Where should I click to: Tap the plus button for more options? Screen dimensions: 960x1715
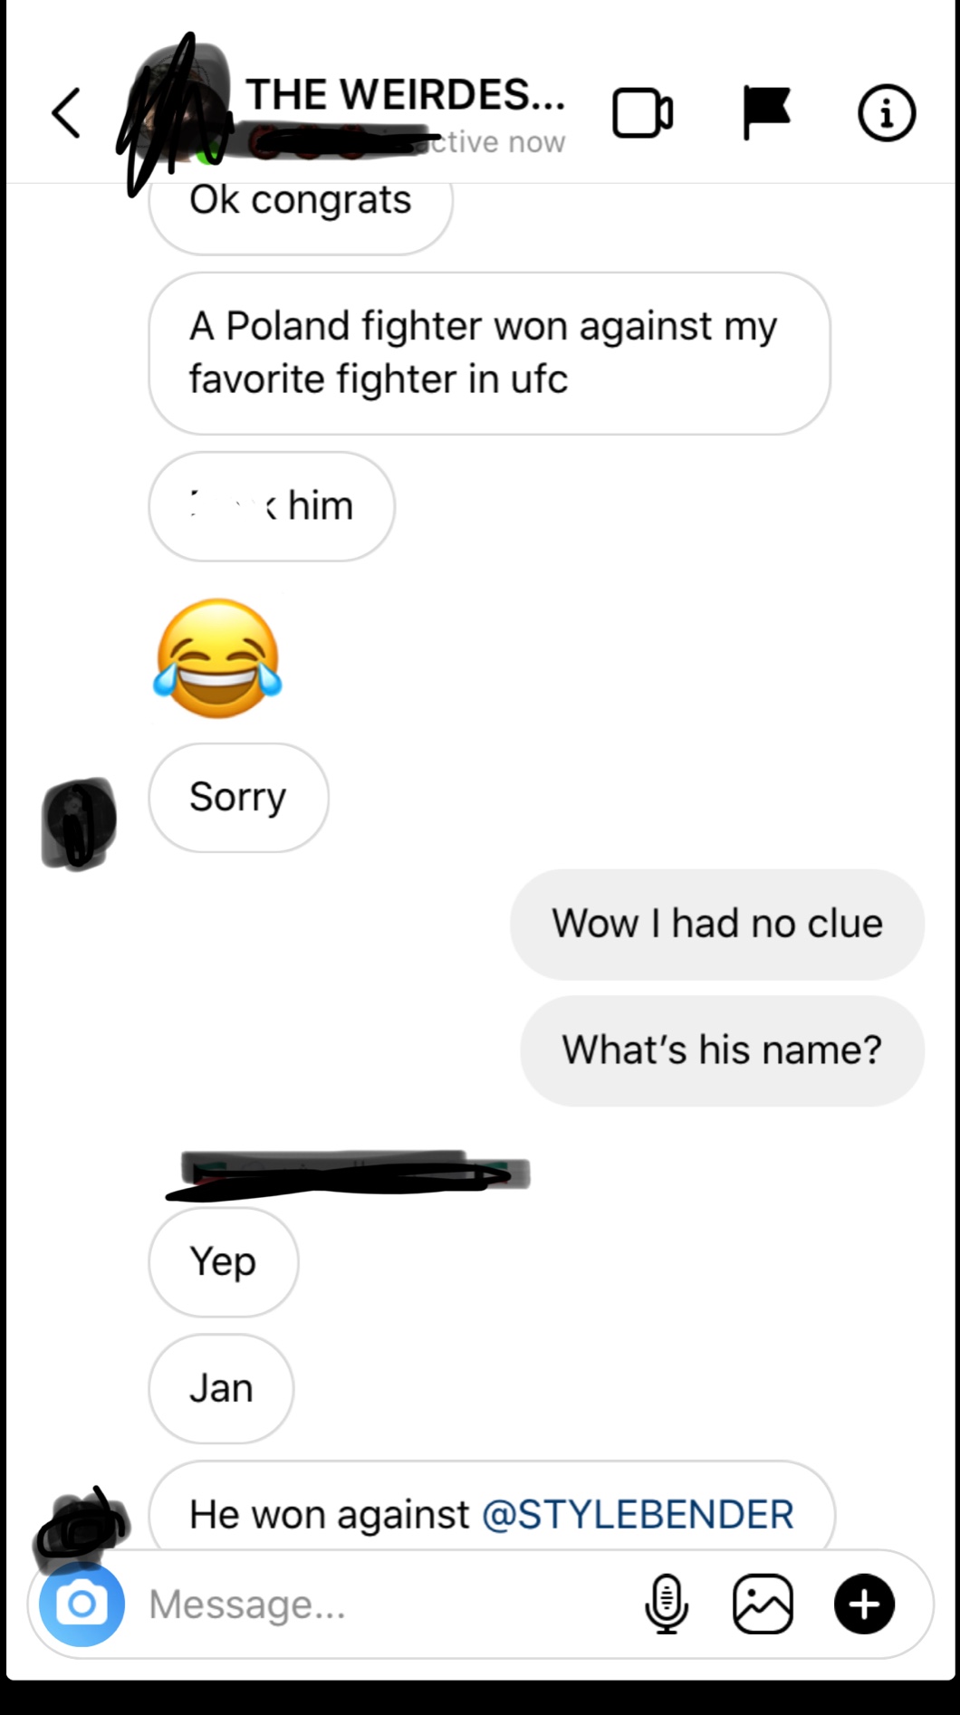pyautogui.click(x=864, y=1604)
